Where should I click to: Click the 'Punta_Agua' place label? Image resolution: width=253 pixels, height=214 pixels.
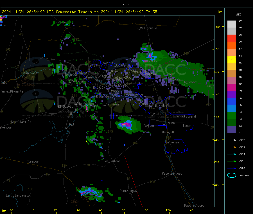coord(128,191)
